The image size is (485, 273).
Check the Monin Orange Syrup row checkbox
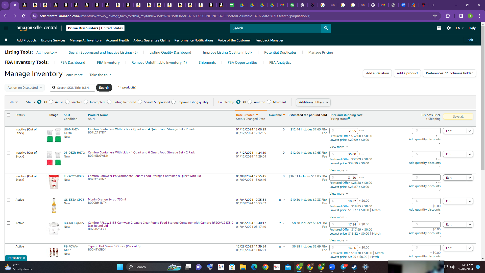[x=9, y=200]
